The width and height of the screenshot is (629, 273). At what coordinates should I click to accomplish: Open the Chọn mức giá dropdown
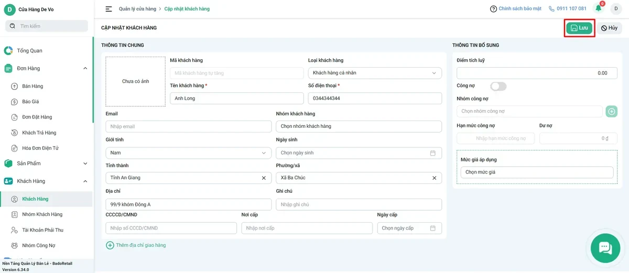point(537,172)
